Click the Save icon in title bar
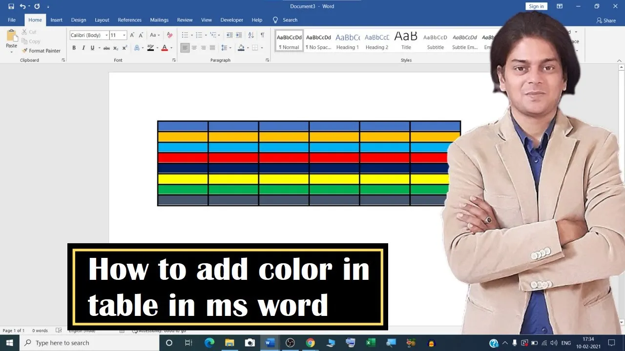Screen dimensions: 625x351 11,6
